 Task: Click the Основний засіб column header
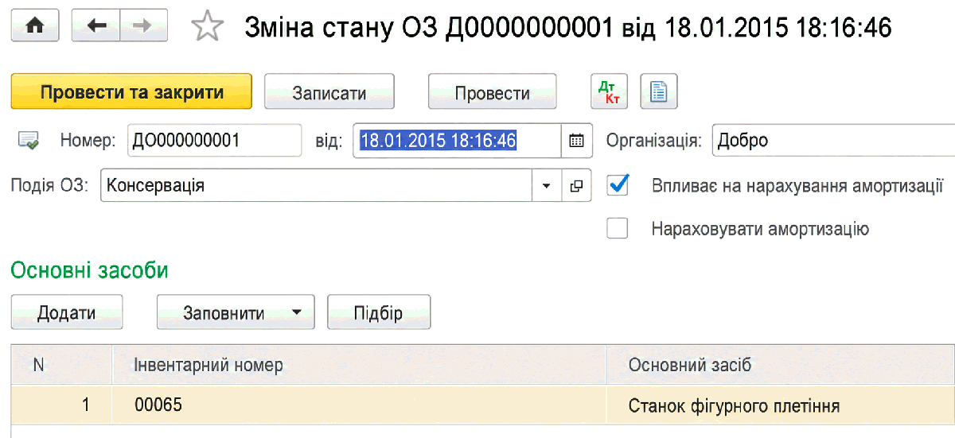click(781, 365)
